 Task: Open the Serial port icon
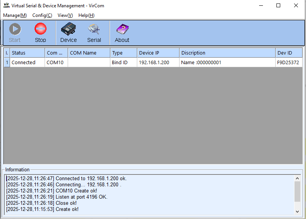[x=94, y=30]
